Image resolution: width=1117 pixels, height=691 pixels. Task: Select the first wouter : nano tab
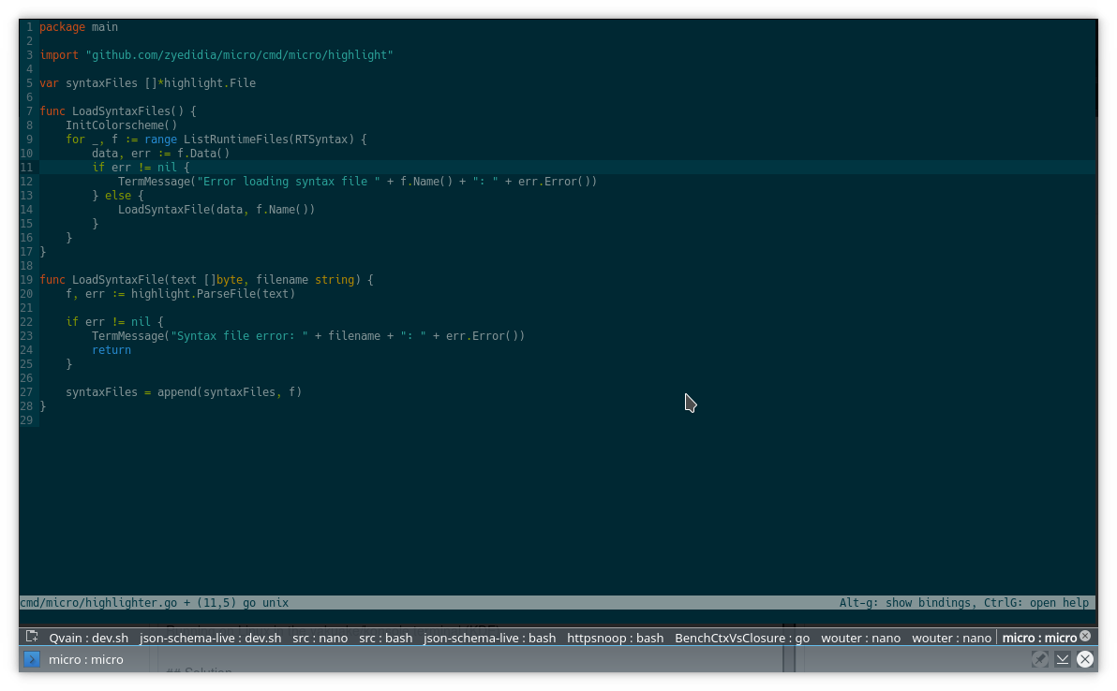tap(860, 638)
